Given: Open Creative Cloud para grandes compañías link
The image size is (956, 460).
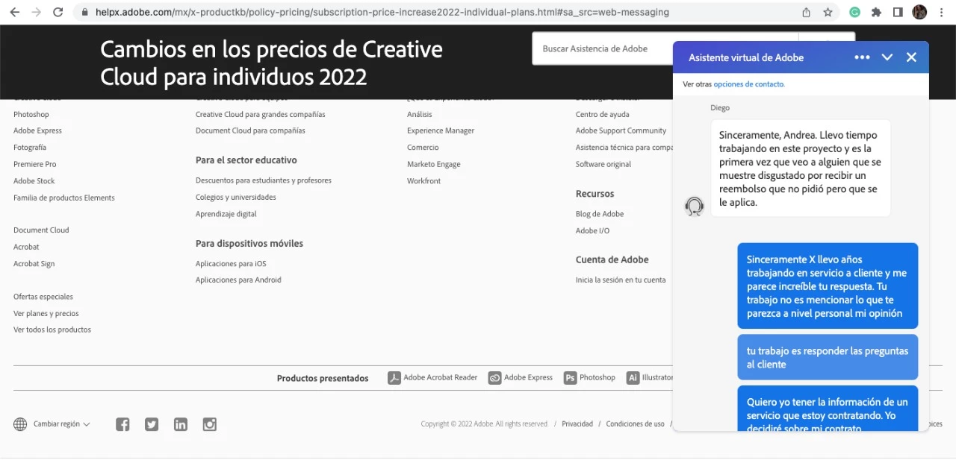Looking at the screenshot, I should coord(260,114).
